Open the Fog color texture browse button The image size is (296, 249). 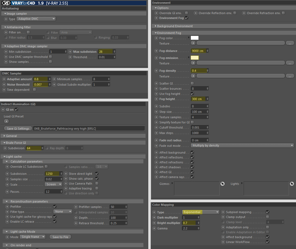click(290, 43)
